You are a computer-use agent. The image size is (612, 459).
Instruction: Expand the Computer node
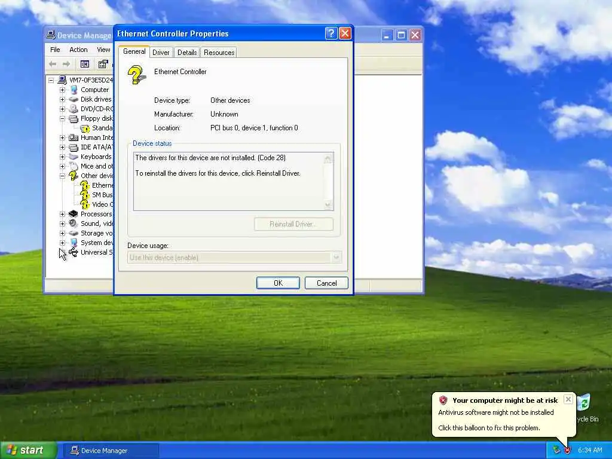[62, 90]
